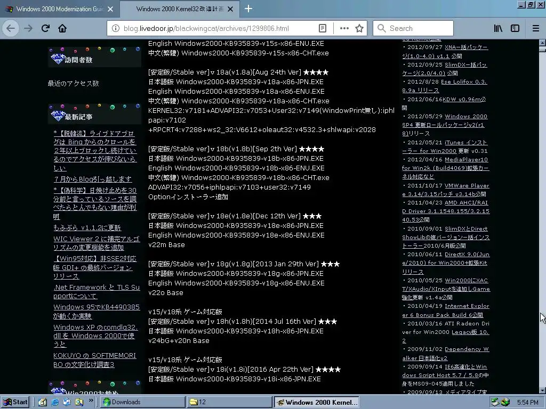The image size is (546, 409).
Task: Open KDW v0.96m link
Action: pos(464,99)
